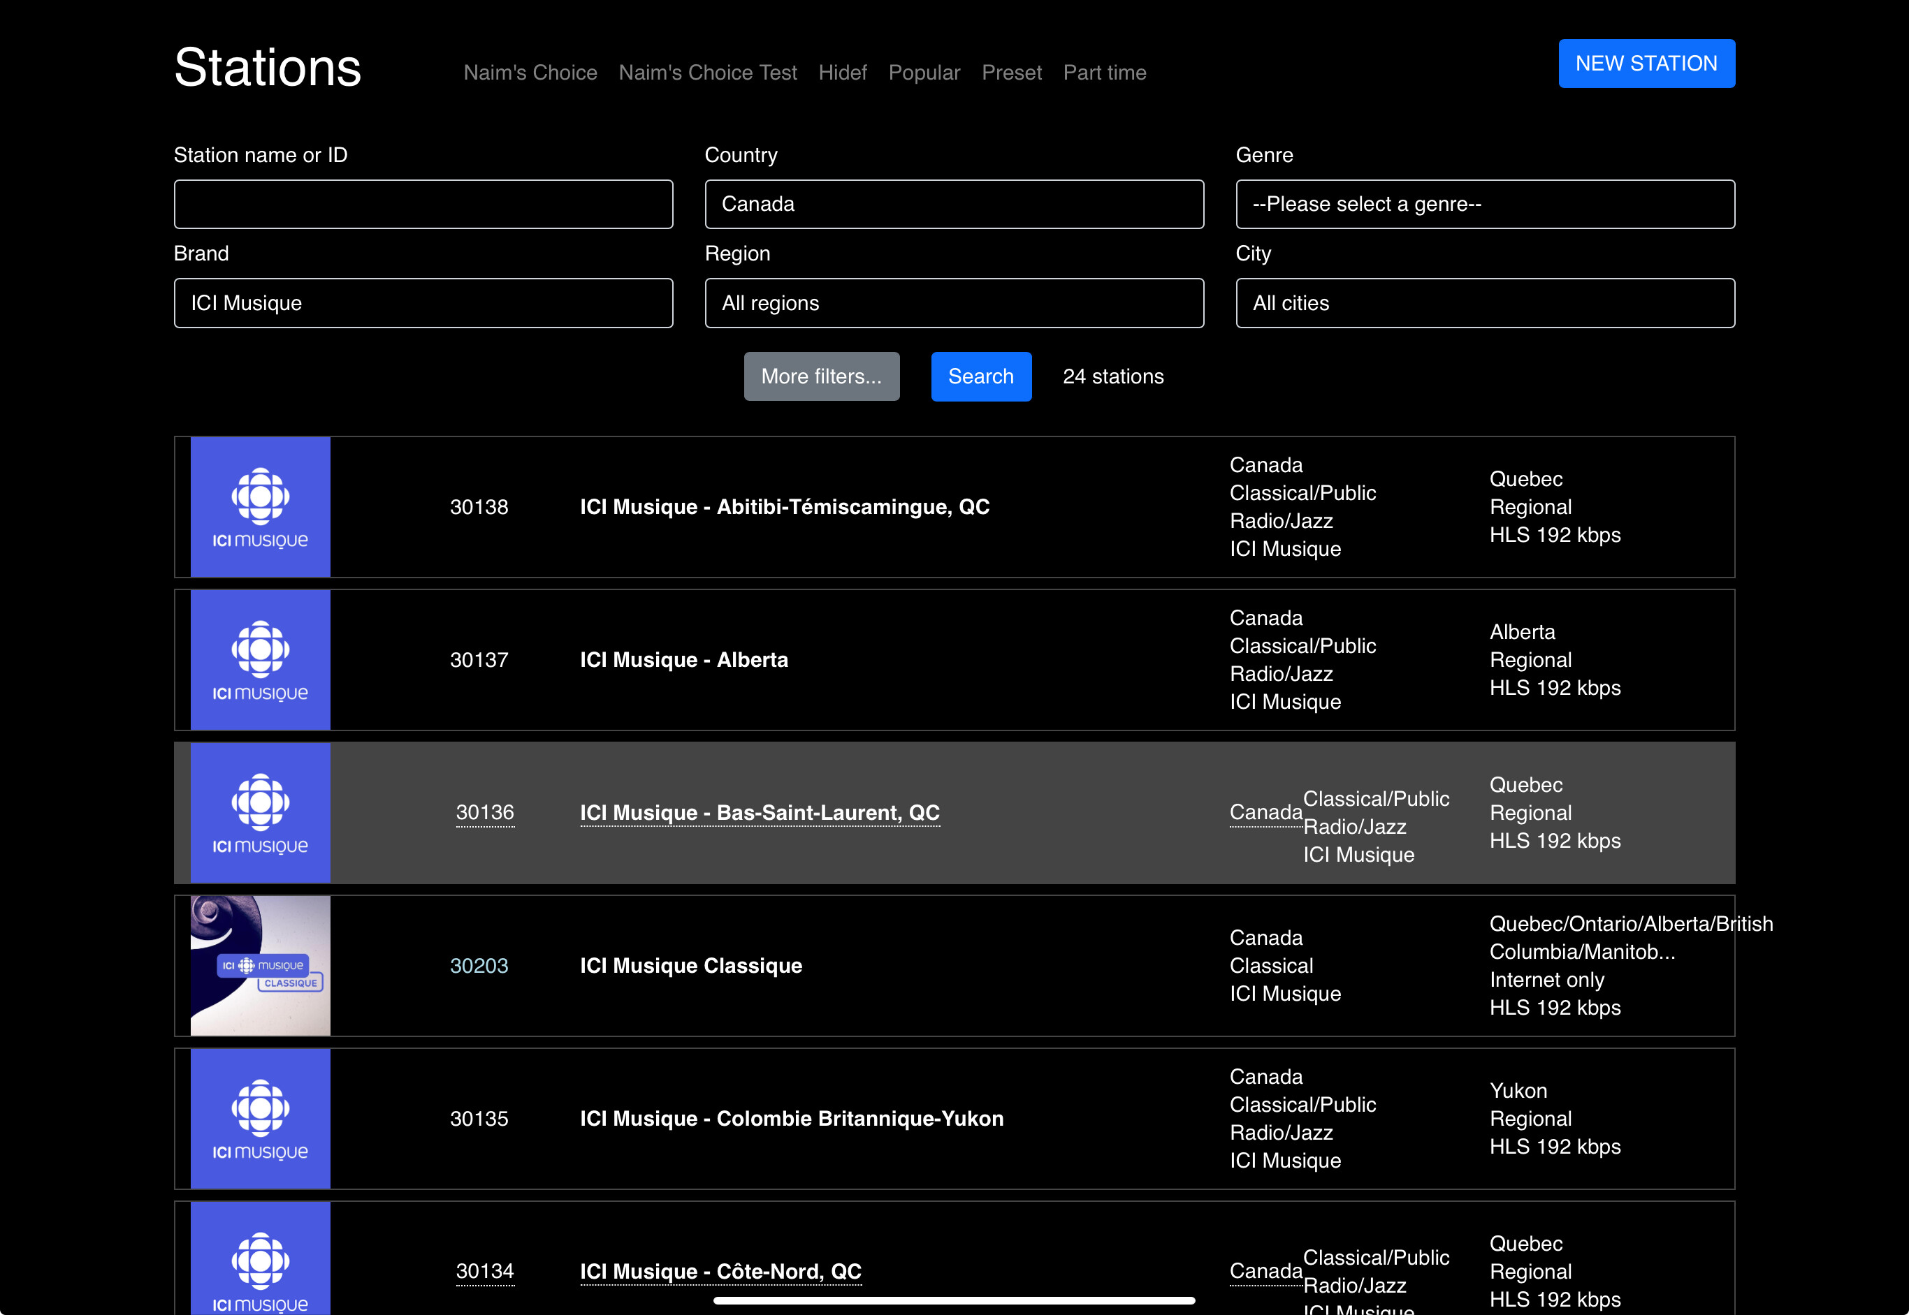Click the ICI Musique Alberta logo thumbnail
This screenshot has width=1909, height=1315.
tap(261, 660)
